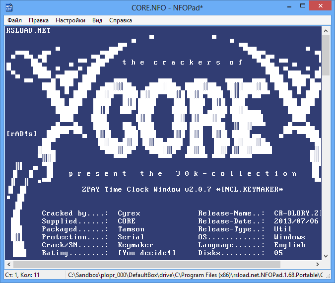
Task: Close the NFOPad window
Action: coord(320,6)
